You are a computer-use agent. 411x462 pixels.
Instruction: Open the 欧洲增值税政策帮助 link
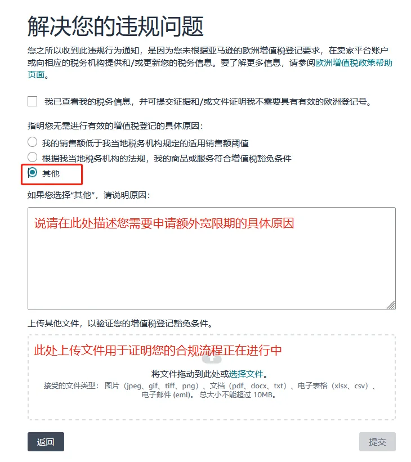click(354, 63)
